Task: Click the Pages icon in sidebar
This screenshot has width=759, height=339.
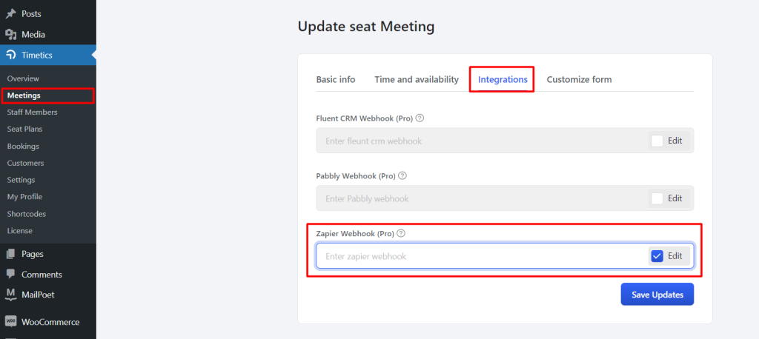Action: (x=10, y=254)
